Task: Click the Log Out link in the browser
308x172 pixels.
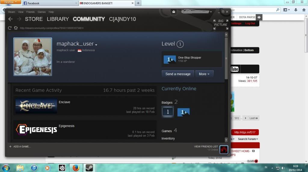Action: click(250, 23)
